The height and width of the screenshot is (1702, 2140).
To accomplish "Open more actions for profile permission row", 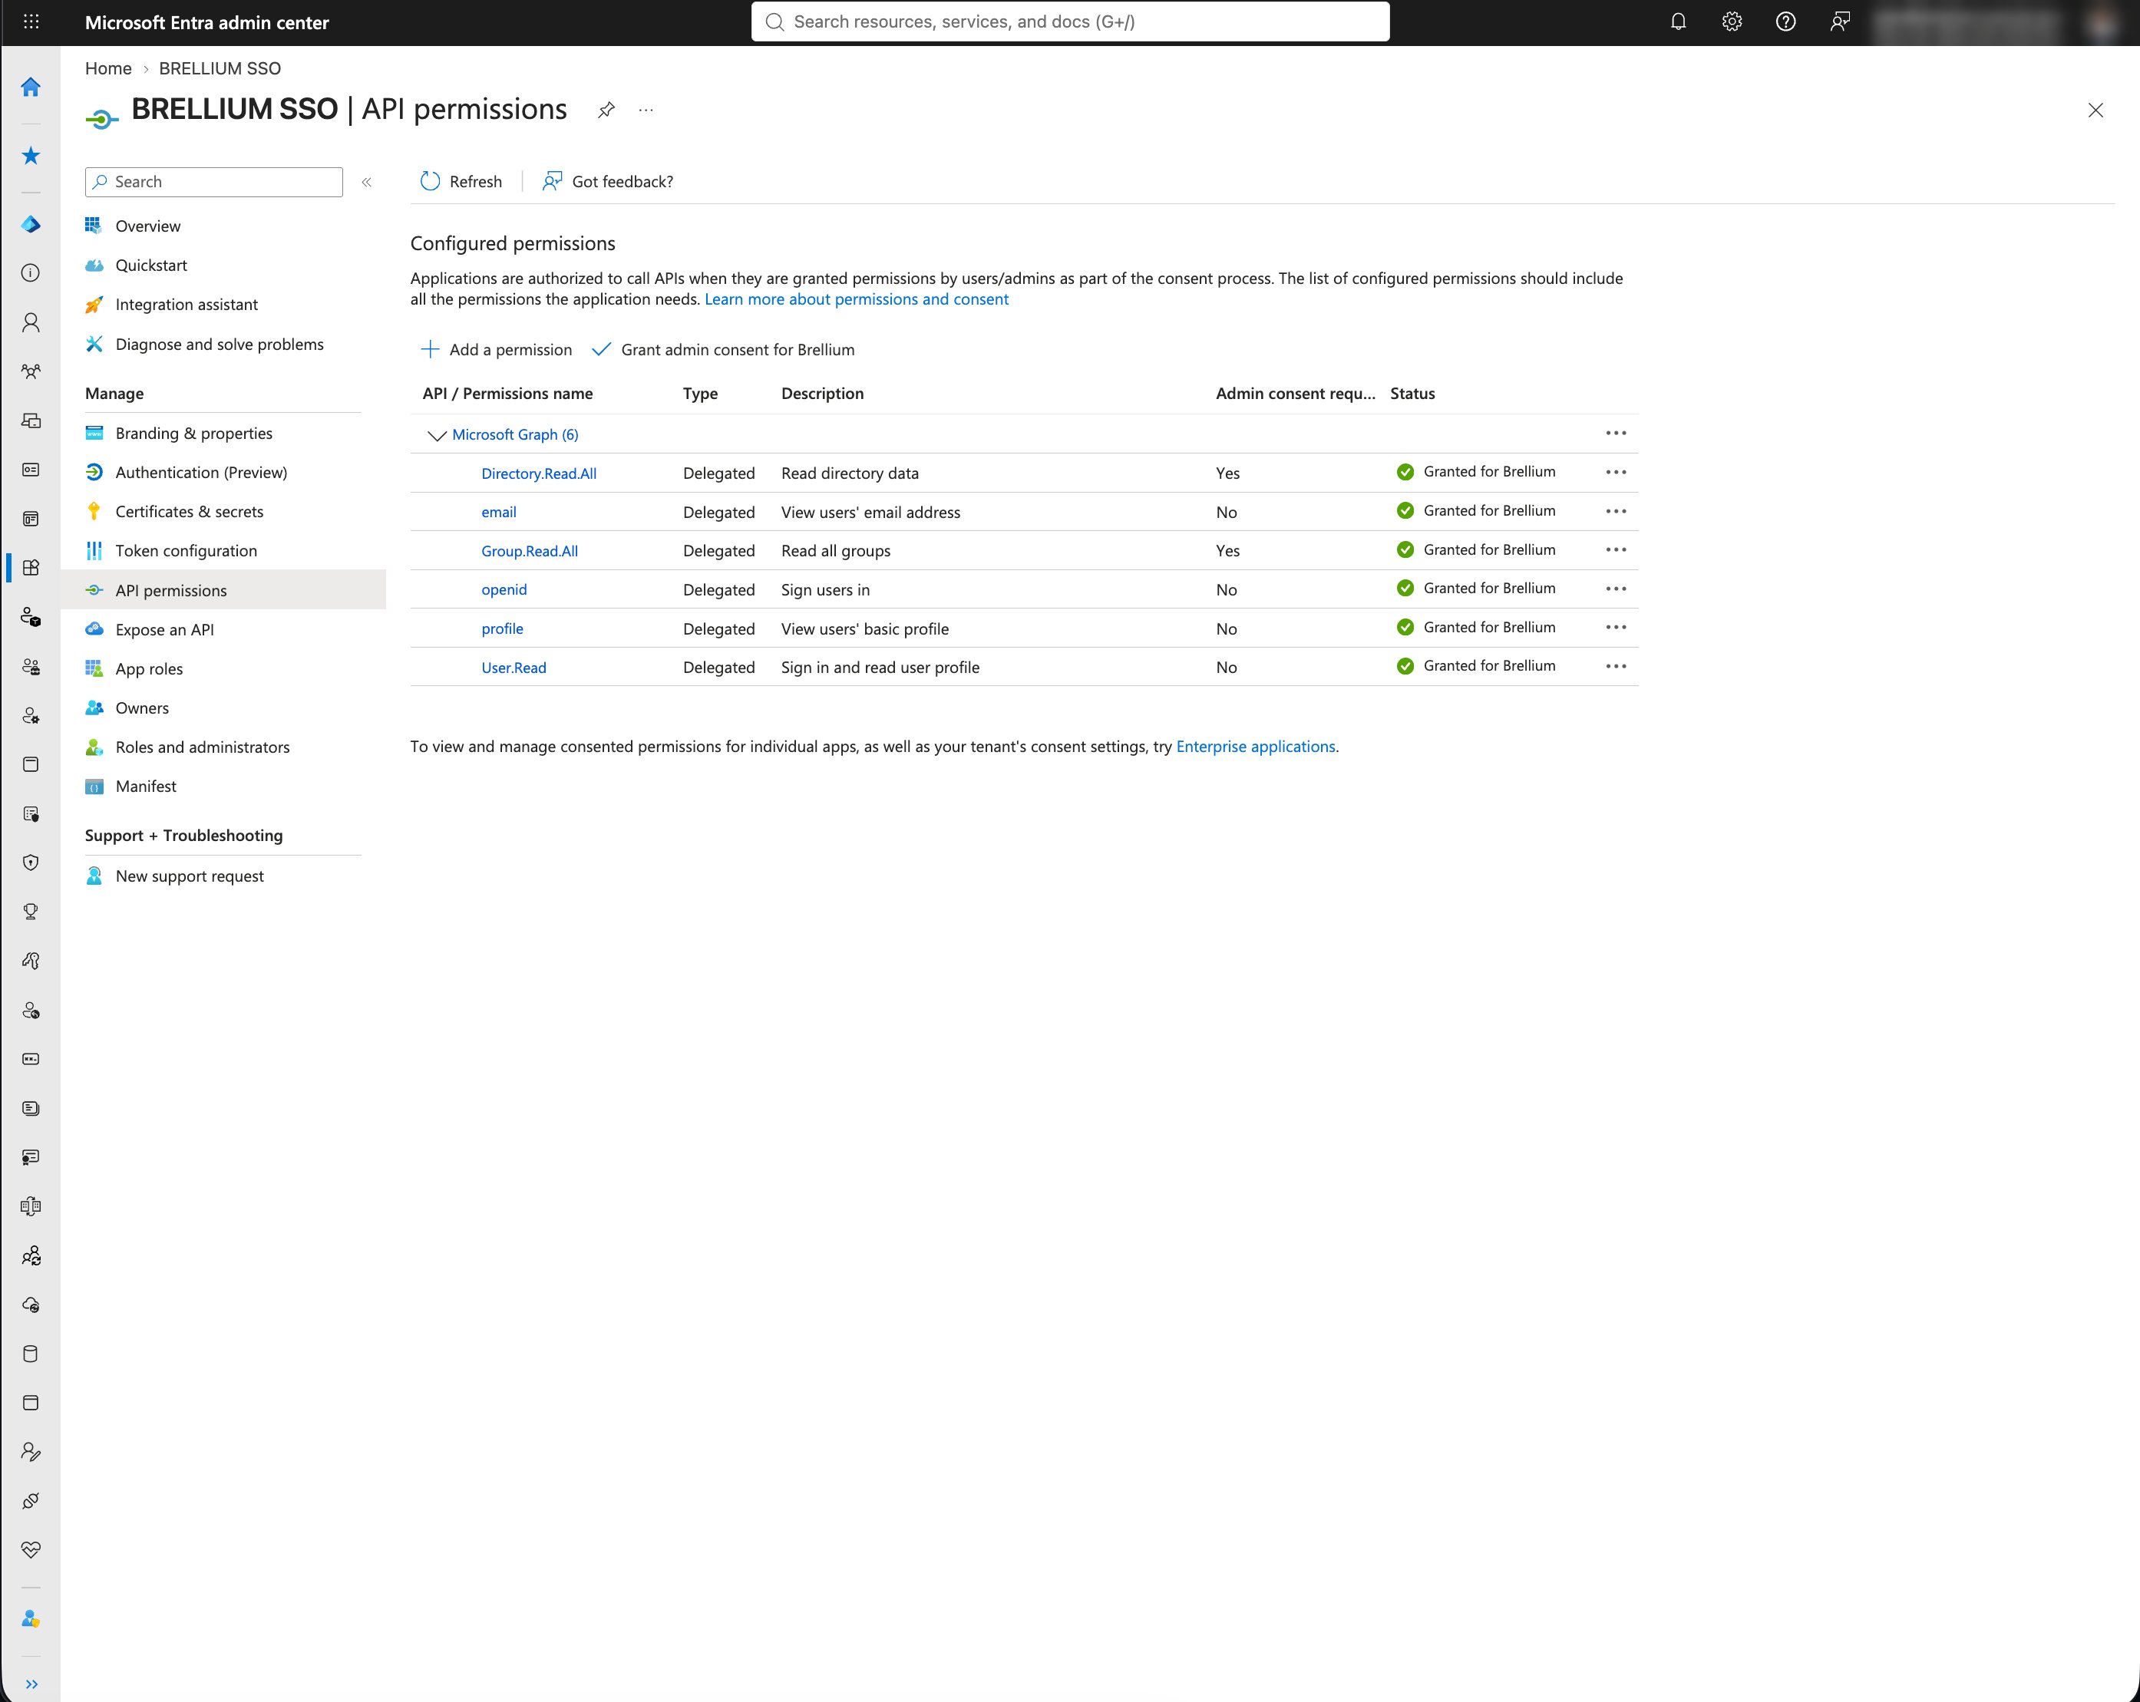I will (1615, 627).
